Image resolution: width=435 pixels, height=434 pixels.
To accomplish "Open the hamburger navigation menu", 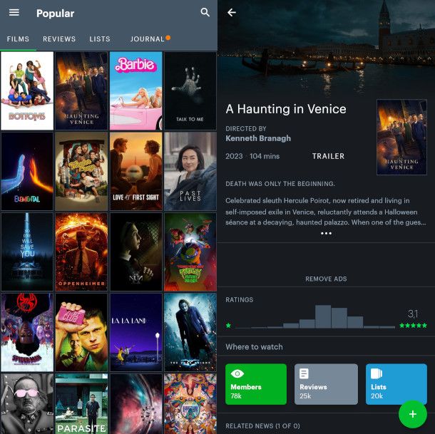I will [x=14, y=13].
